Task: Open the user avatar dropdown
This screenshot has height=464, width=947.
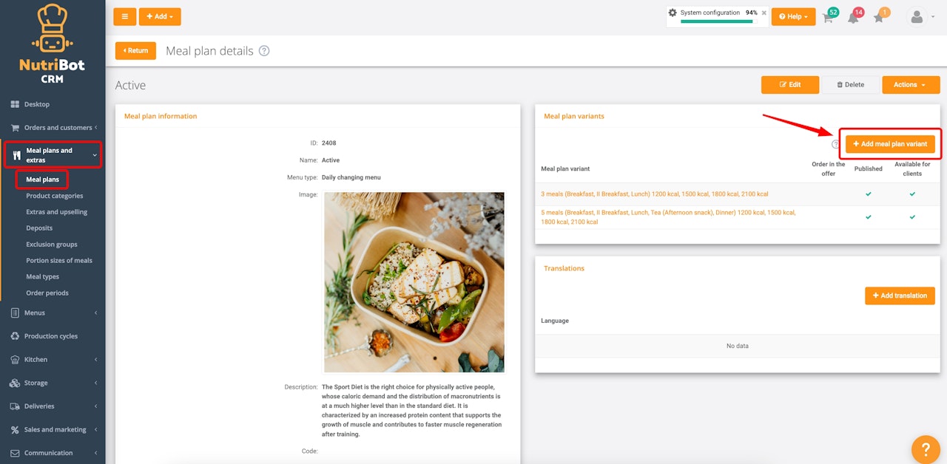Action: pyautogui.click(x=920, y=16)
